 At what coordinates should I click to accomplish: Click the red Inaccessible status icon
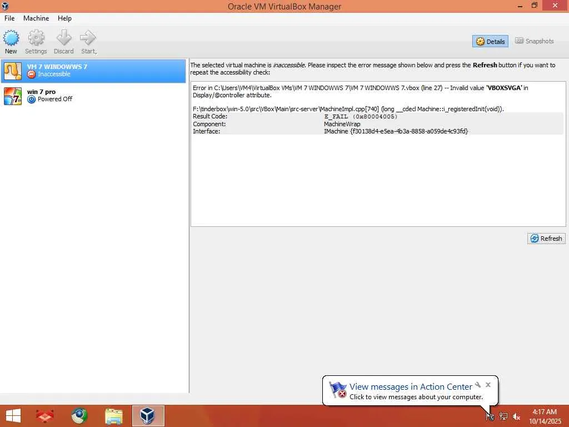tap(32, 74)
